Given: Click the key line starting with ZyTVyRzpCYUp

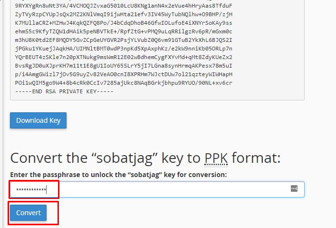Looking at the screenshot, I should [124, 14].
